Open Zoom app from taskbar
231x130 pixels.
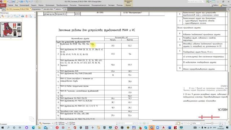[157, 127]
